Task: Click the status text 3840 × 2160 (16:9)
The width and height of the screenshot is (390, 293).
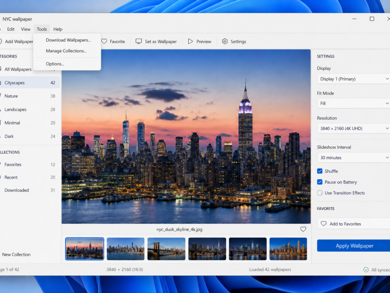Action: pyautogui.click(x=125, y=270)
